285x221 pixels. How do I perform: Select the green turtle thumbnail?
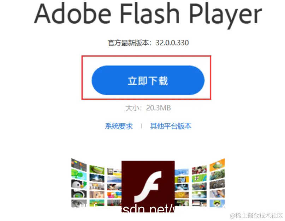click(x=79, y=174)
